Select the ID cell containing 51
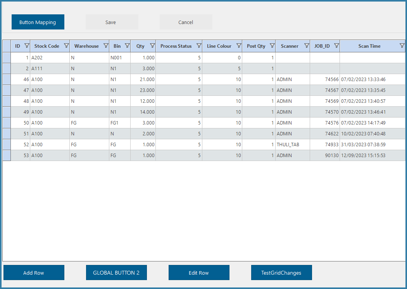The image size is (407, 289). pos(21,134)
